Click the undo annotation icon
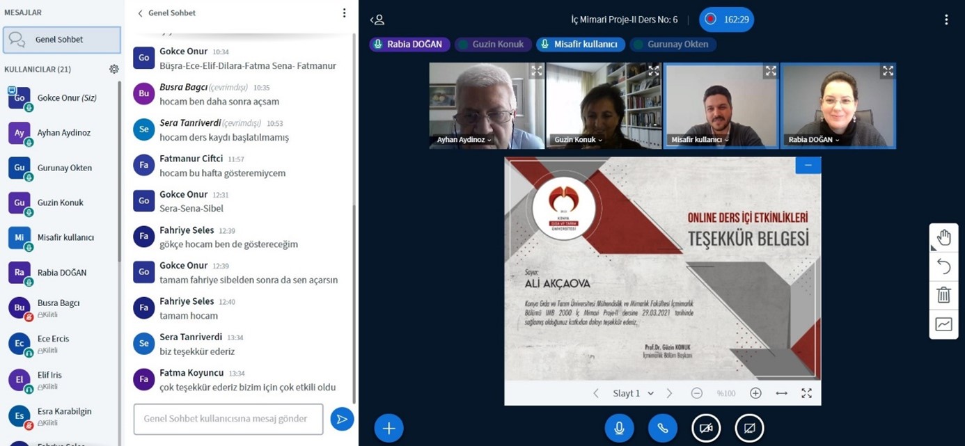 (x=943, y=266)
